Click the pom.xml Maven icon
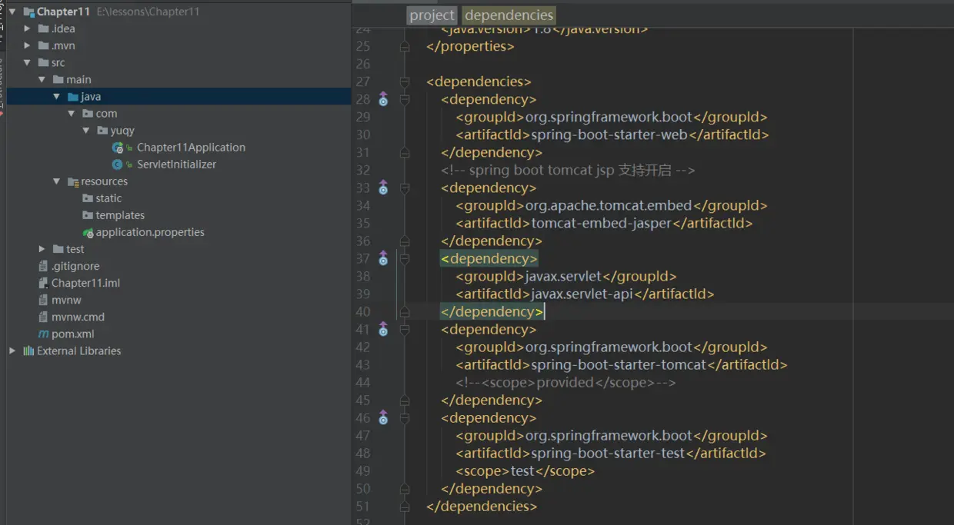 tap(44, 334)
